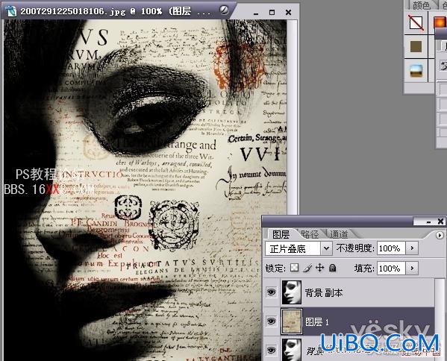The height and width of the screenshot is (361, 447).
Task: Click the brown style swatch
Action: [416, 46]
